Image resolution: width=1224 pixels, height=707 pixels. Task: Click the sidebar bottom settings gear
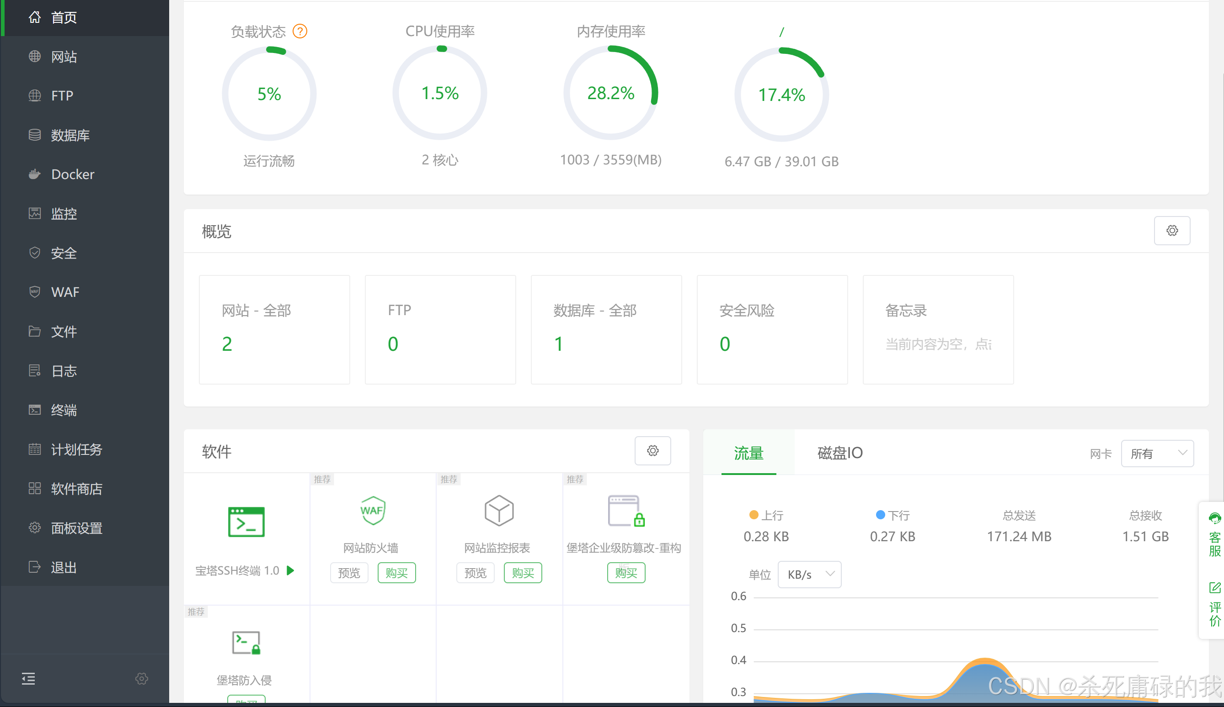click(141, 678)
